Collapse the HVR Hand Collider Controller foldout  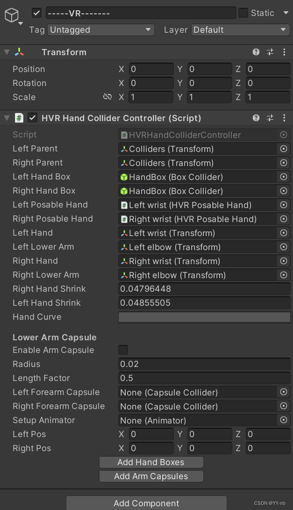point(6,118)
